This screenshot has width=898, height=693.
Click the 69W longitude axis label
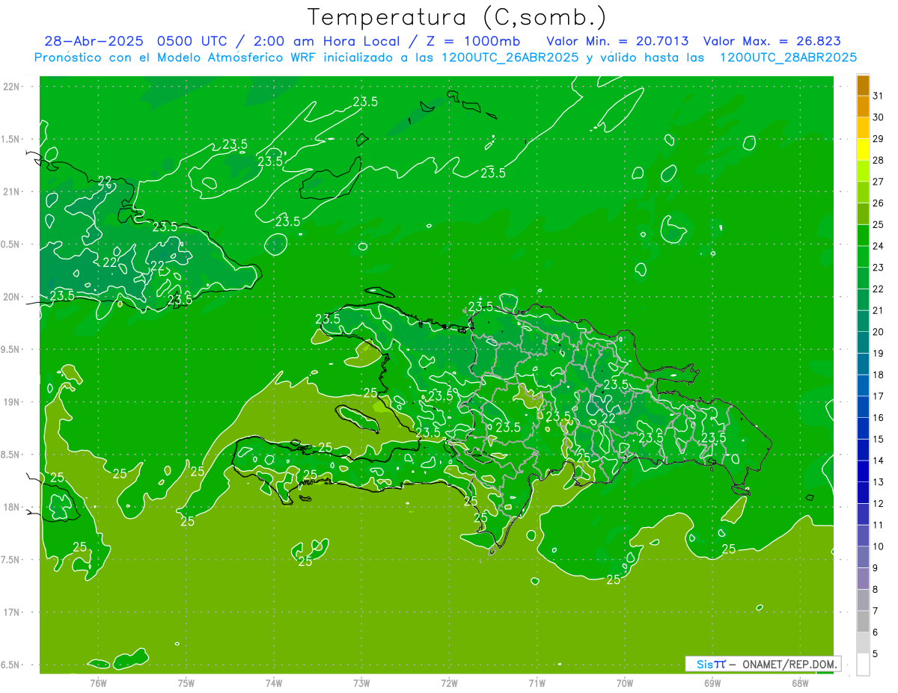tap(712, 683)
